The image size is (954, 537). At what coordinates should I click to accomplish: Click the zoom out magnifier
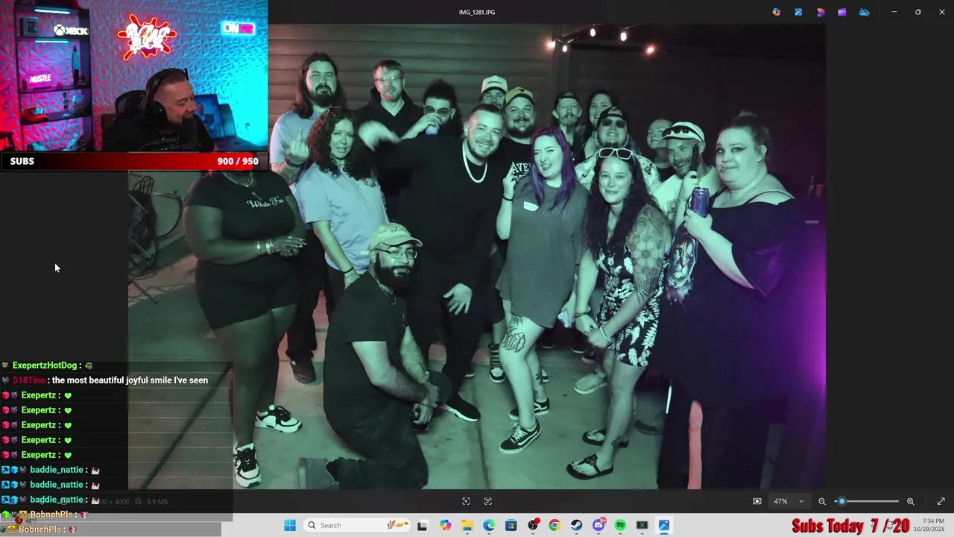coord(822,501)
